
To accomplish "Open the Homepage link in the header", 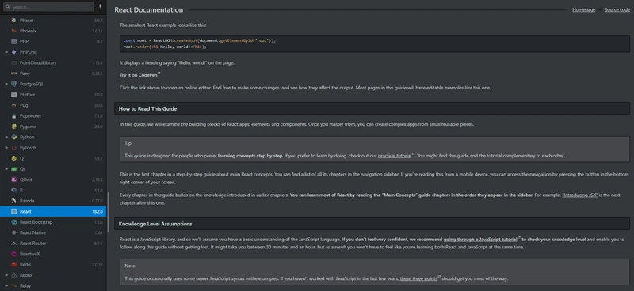I will [583, 9].
